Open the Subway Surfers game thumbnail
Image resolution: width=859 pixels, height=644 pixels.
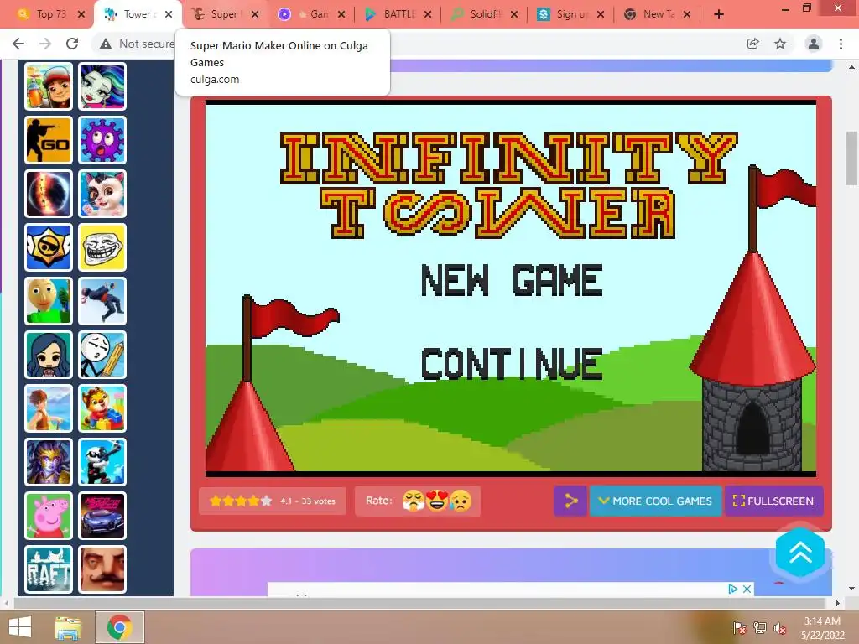(48, 86)
